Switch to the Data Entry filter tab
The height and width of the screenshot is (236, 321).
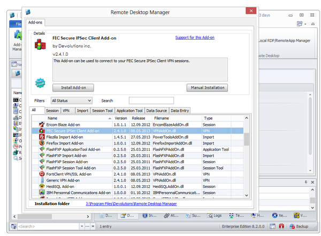coord(180,111)
